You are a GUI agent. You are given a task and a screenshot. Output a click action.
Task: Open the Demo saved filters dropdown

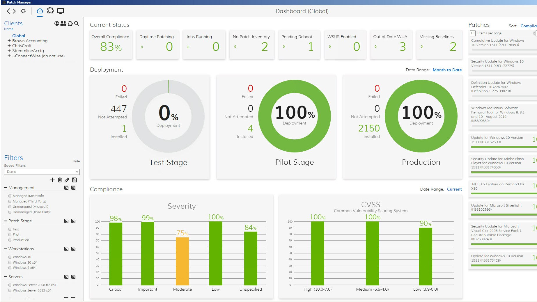click(x=42, y=172)
